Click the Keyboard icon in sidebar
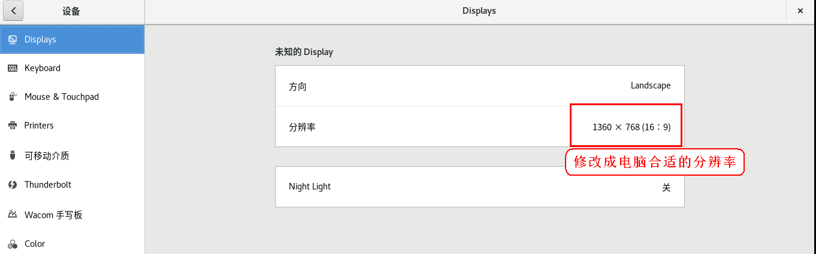Viewport: 816px width, 254px height. tap(13, 68)
